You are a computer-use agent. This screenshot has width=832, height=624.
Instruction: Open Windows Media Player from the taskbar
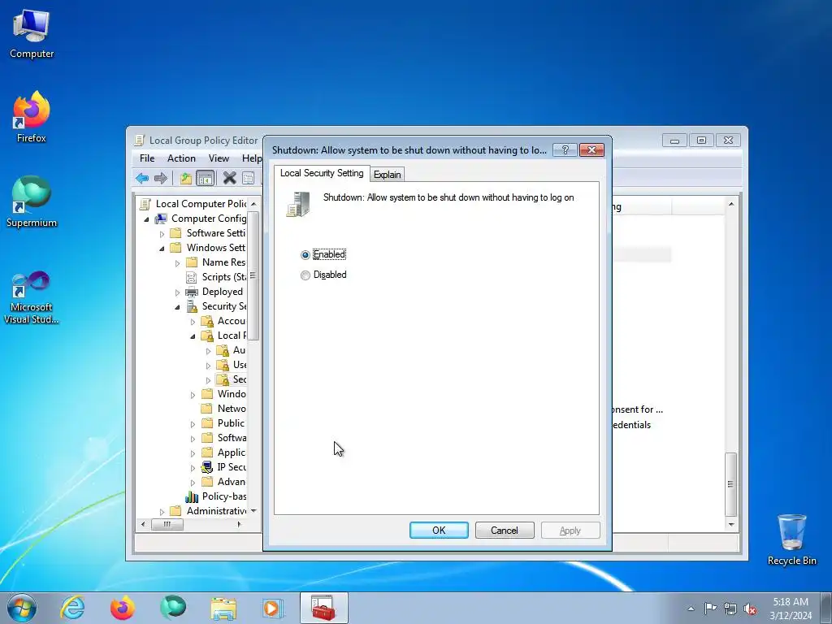click(273, 608)
